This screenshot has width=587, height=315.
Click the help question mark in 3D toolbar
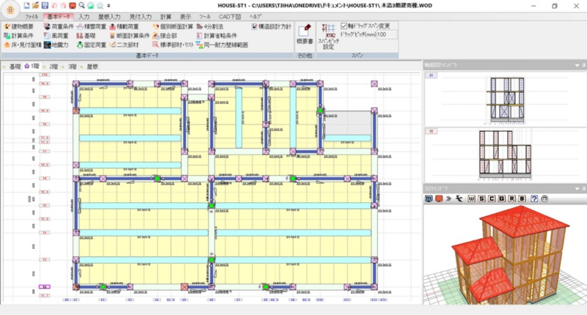pos(534,199)
